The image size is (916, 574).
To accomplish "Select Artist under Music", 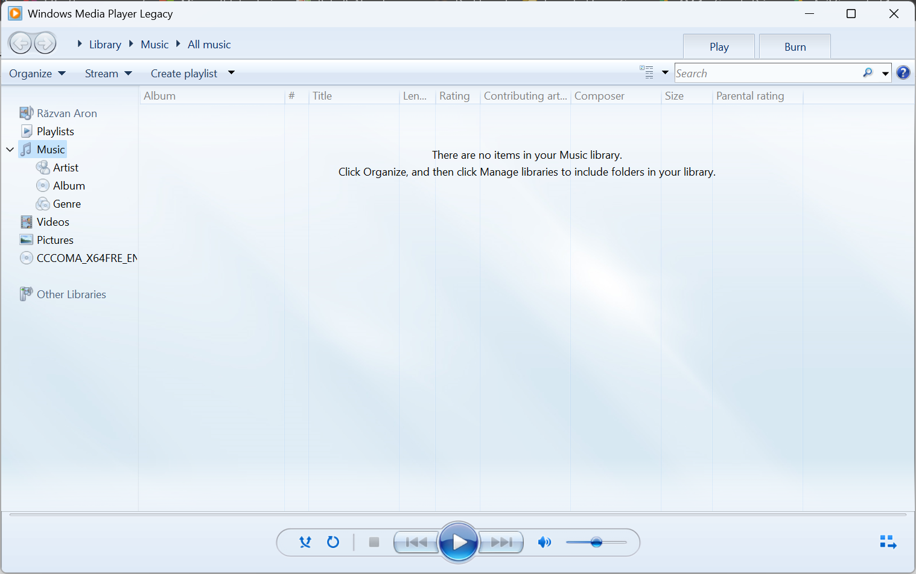I will 66,167.
